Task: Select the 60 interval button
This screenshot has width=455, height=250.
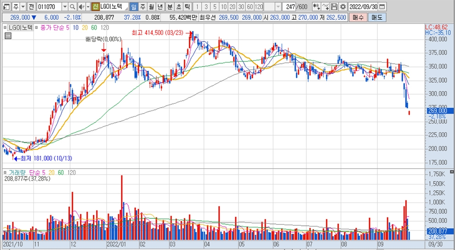Action: (250, 6)
